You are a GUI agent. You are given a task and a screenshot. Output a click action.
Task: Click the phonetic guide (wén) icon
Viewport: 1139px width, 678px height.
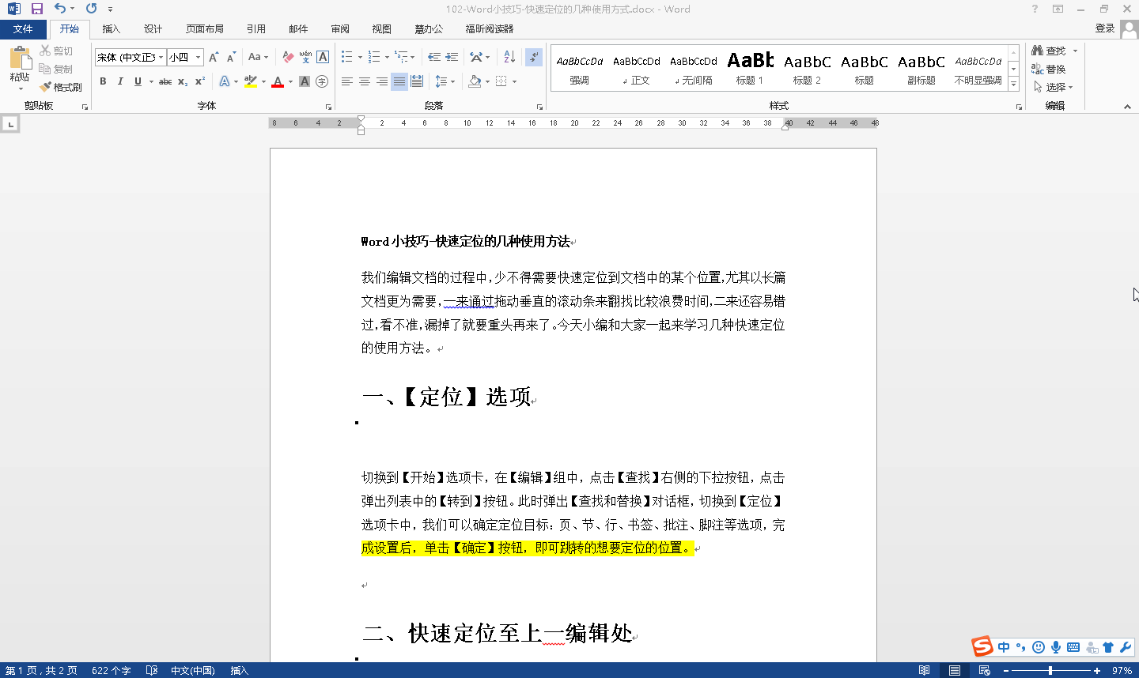tap(305, 57)
